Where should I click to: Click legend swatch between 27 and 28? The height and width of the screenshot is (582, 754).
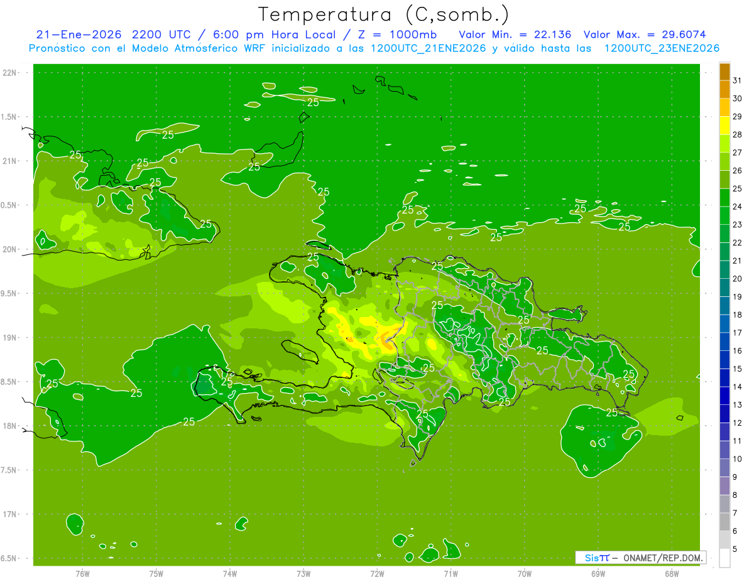point(724,144)
